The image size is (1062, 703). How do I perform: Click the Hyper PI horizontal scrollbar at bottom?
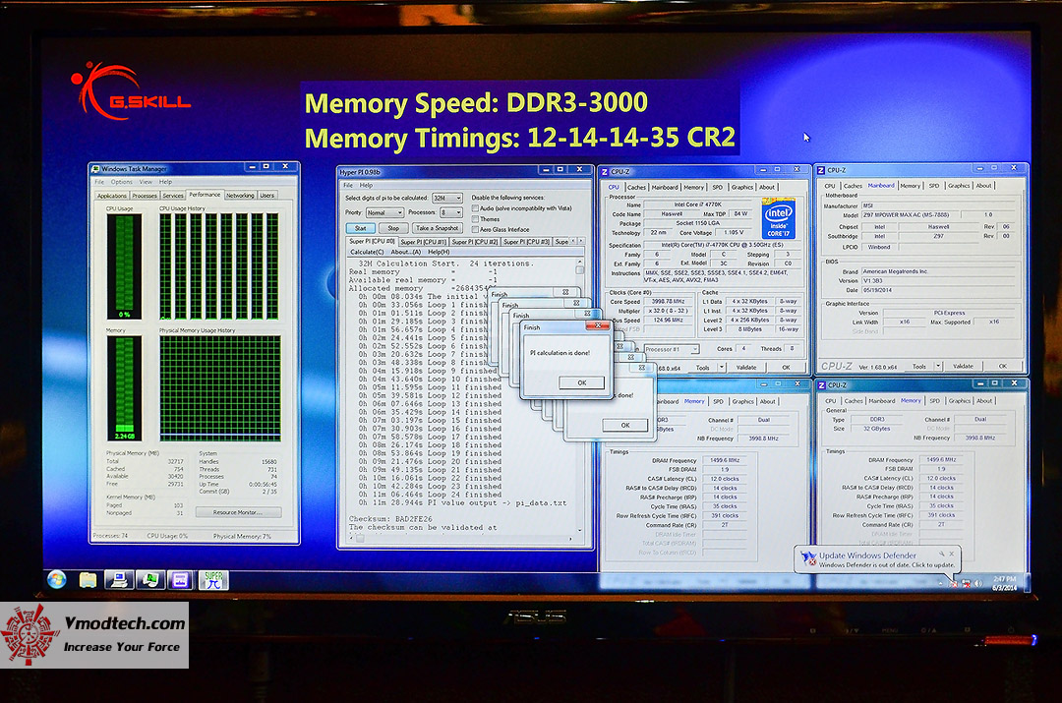tap(462, 539)
